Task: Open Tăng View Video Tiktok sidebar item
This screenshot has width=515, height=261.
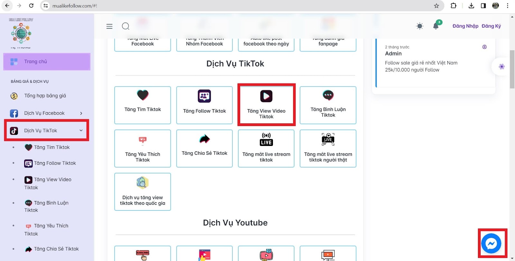Action: pyautogui.click(x=48, y=183)
